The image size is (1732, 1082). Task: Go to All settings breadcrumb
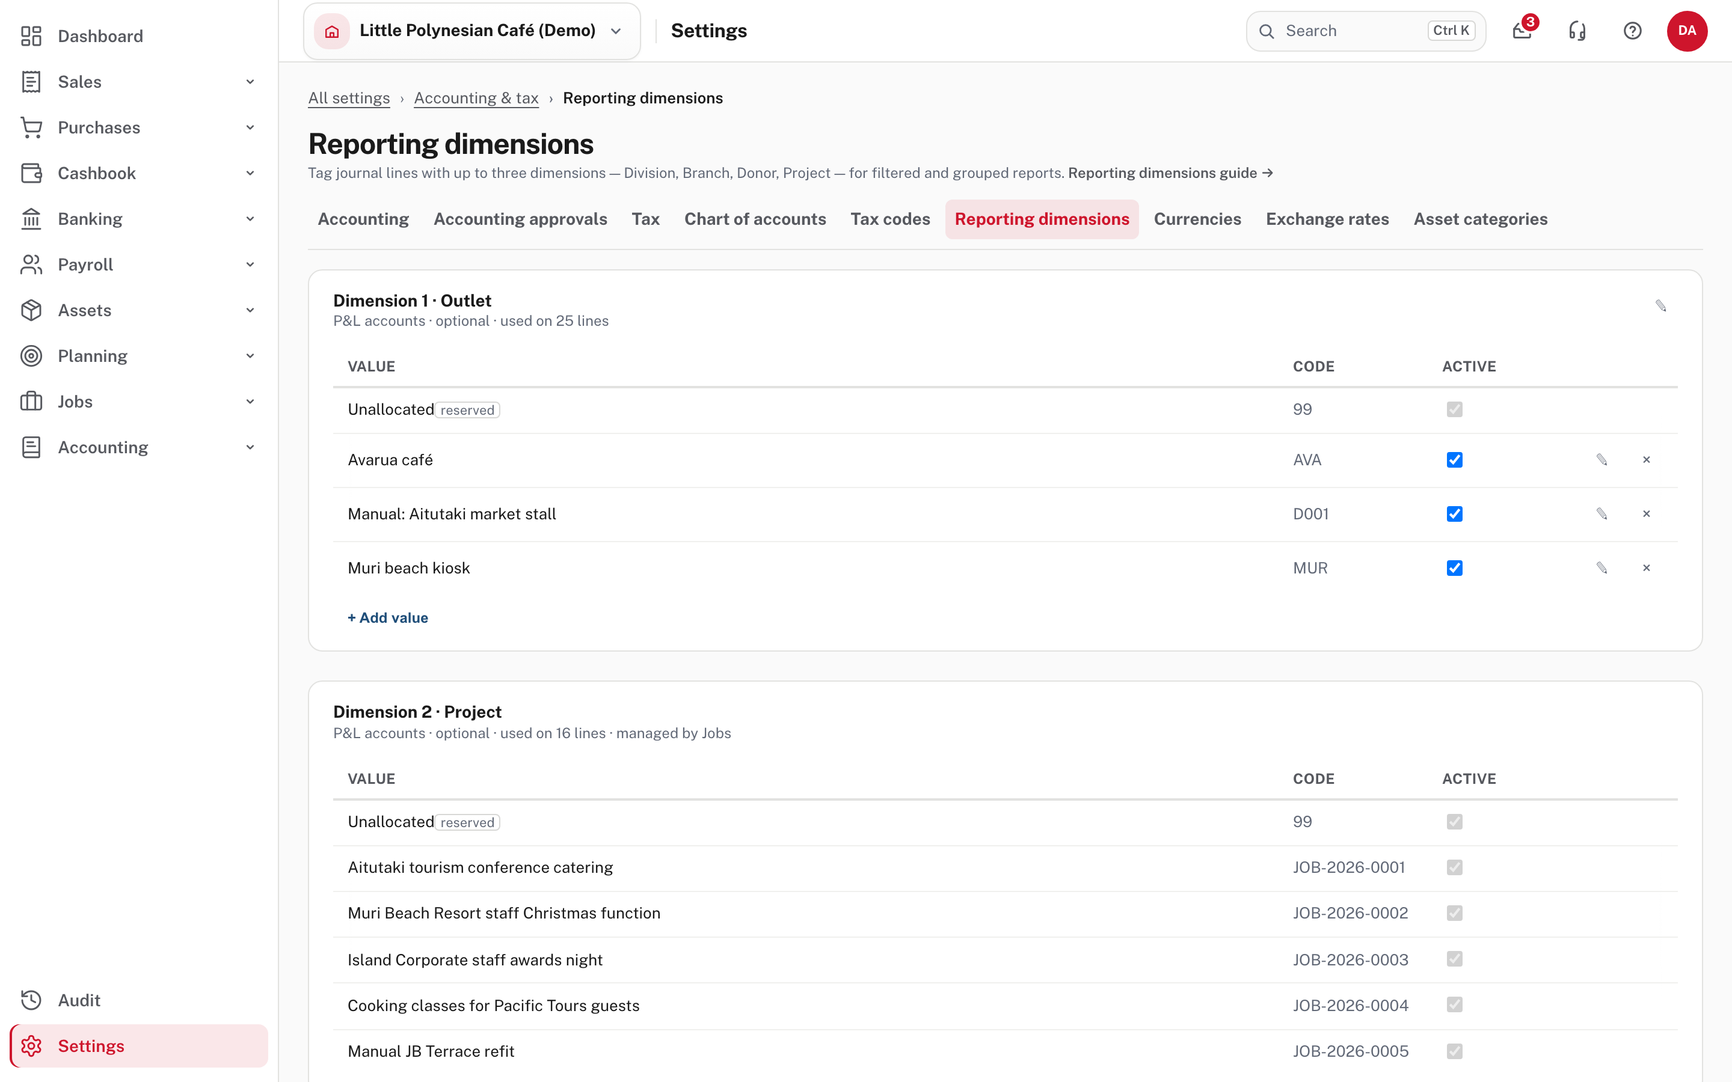[x=349, y=98]
